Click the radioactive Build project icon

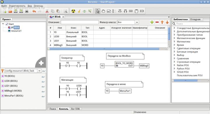click(x=73, y=11)
